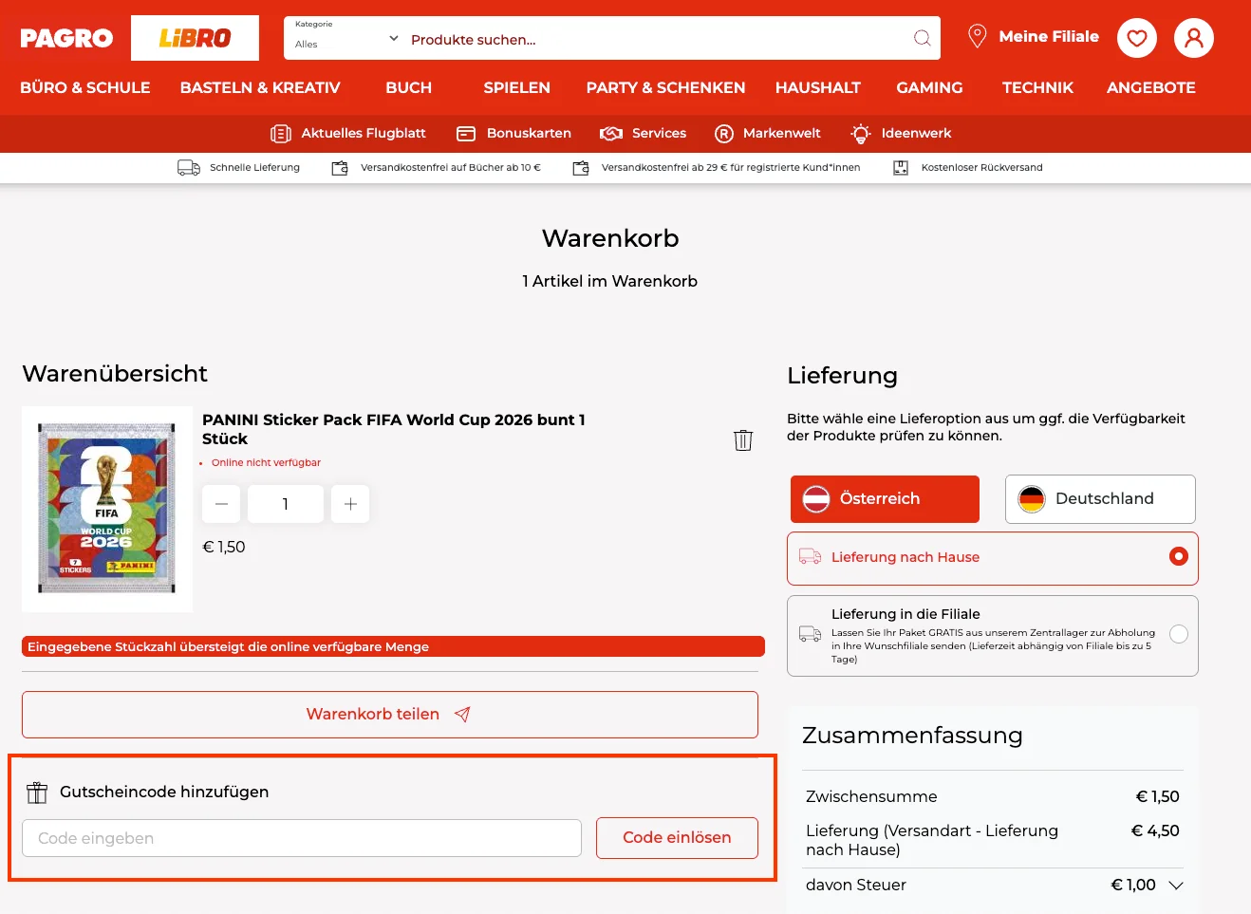Click the Code einlösen button
The image size is (1251, 914).
coord(677,838)
